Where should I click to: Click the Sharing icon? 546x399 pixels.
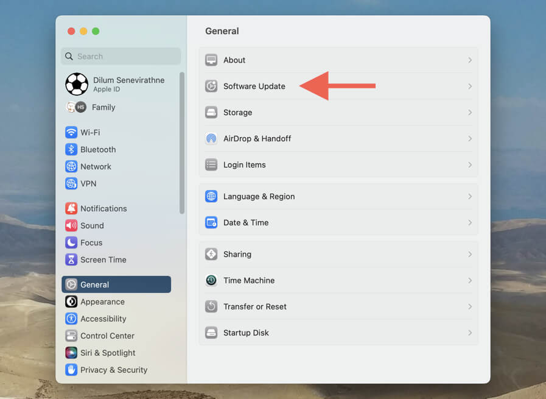[x=211, y=254]
